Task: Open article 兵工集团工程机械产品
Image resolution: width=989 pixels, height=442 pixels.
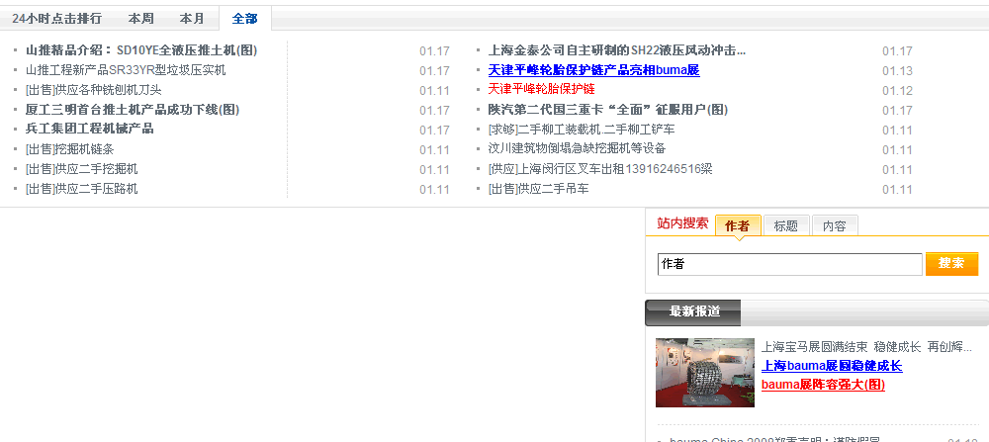Action: tap(90, 129)
